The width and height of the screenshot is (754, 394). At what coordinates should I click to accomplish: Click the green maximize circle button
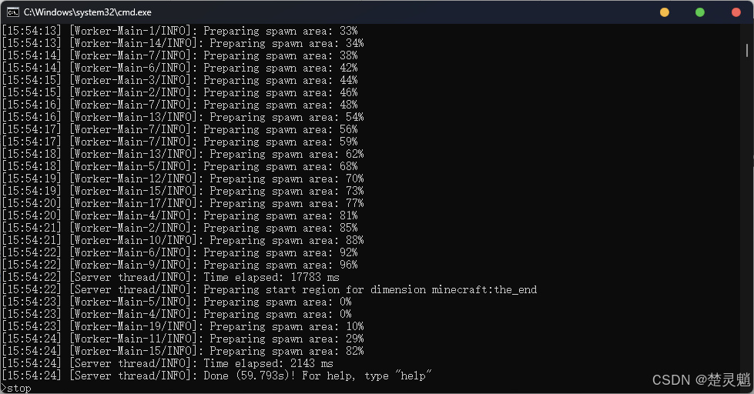tap(700, 12)
